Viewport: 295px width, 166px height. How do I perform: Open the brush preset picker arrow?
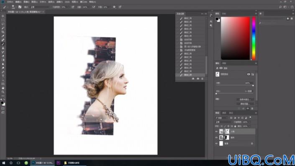click(x=16, y=7)
